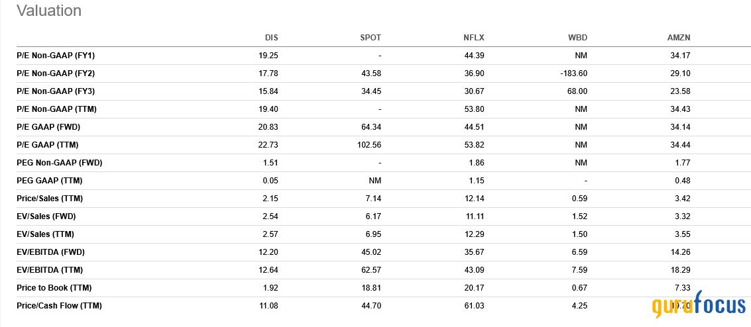Click the Price/Sales (TTM) row label
The width and height of the screenshot is (751, 327).
(x=50, y=199)
